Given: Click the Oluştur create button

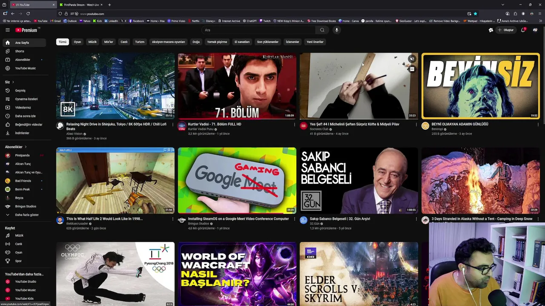Looking at the screenshot, I should point(506,30).
